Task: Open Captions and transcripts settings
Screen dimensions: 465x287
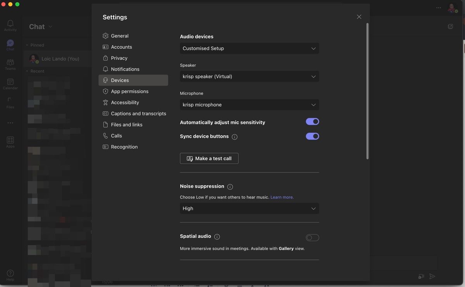Action: tap(138, 113)
